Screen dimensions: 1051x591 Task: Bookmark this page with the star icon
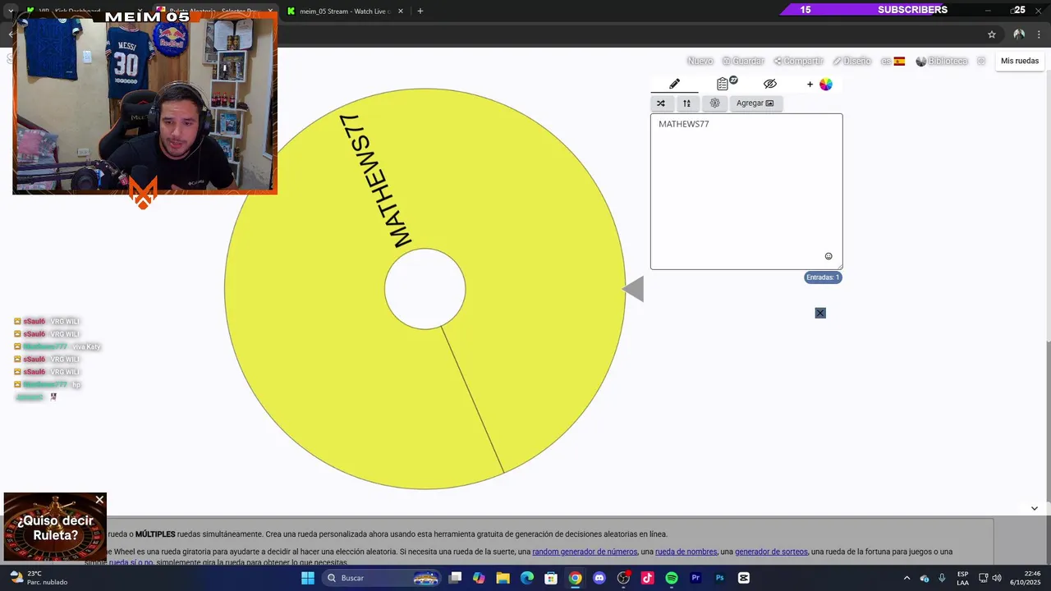click(x=992, y=34)
